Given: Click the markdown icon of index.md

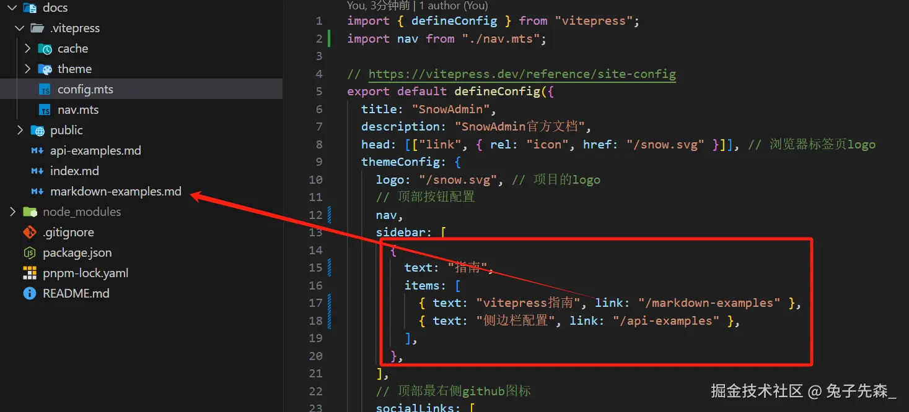Looking at the screenshot, I should 37,171.
